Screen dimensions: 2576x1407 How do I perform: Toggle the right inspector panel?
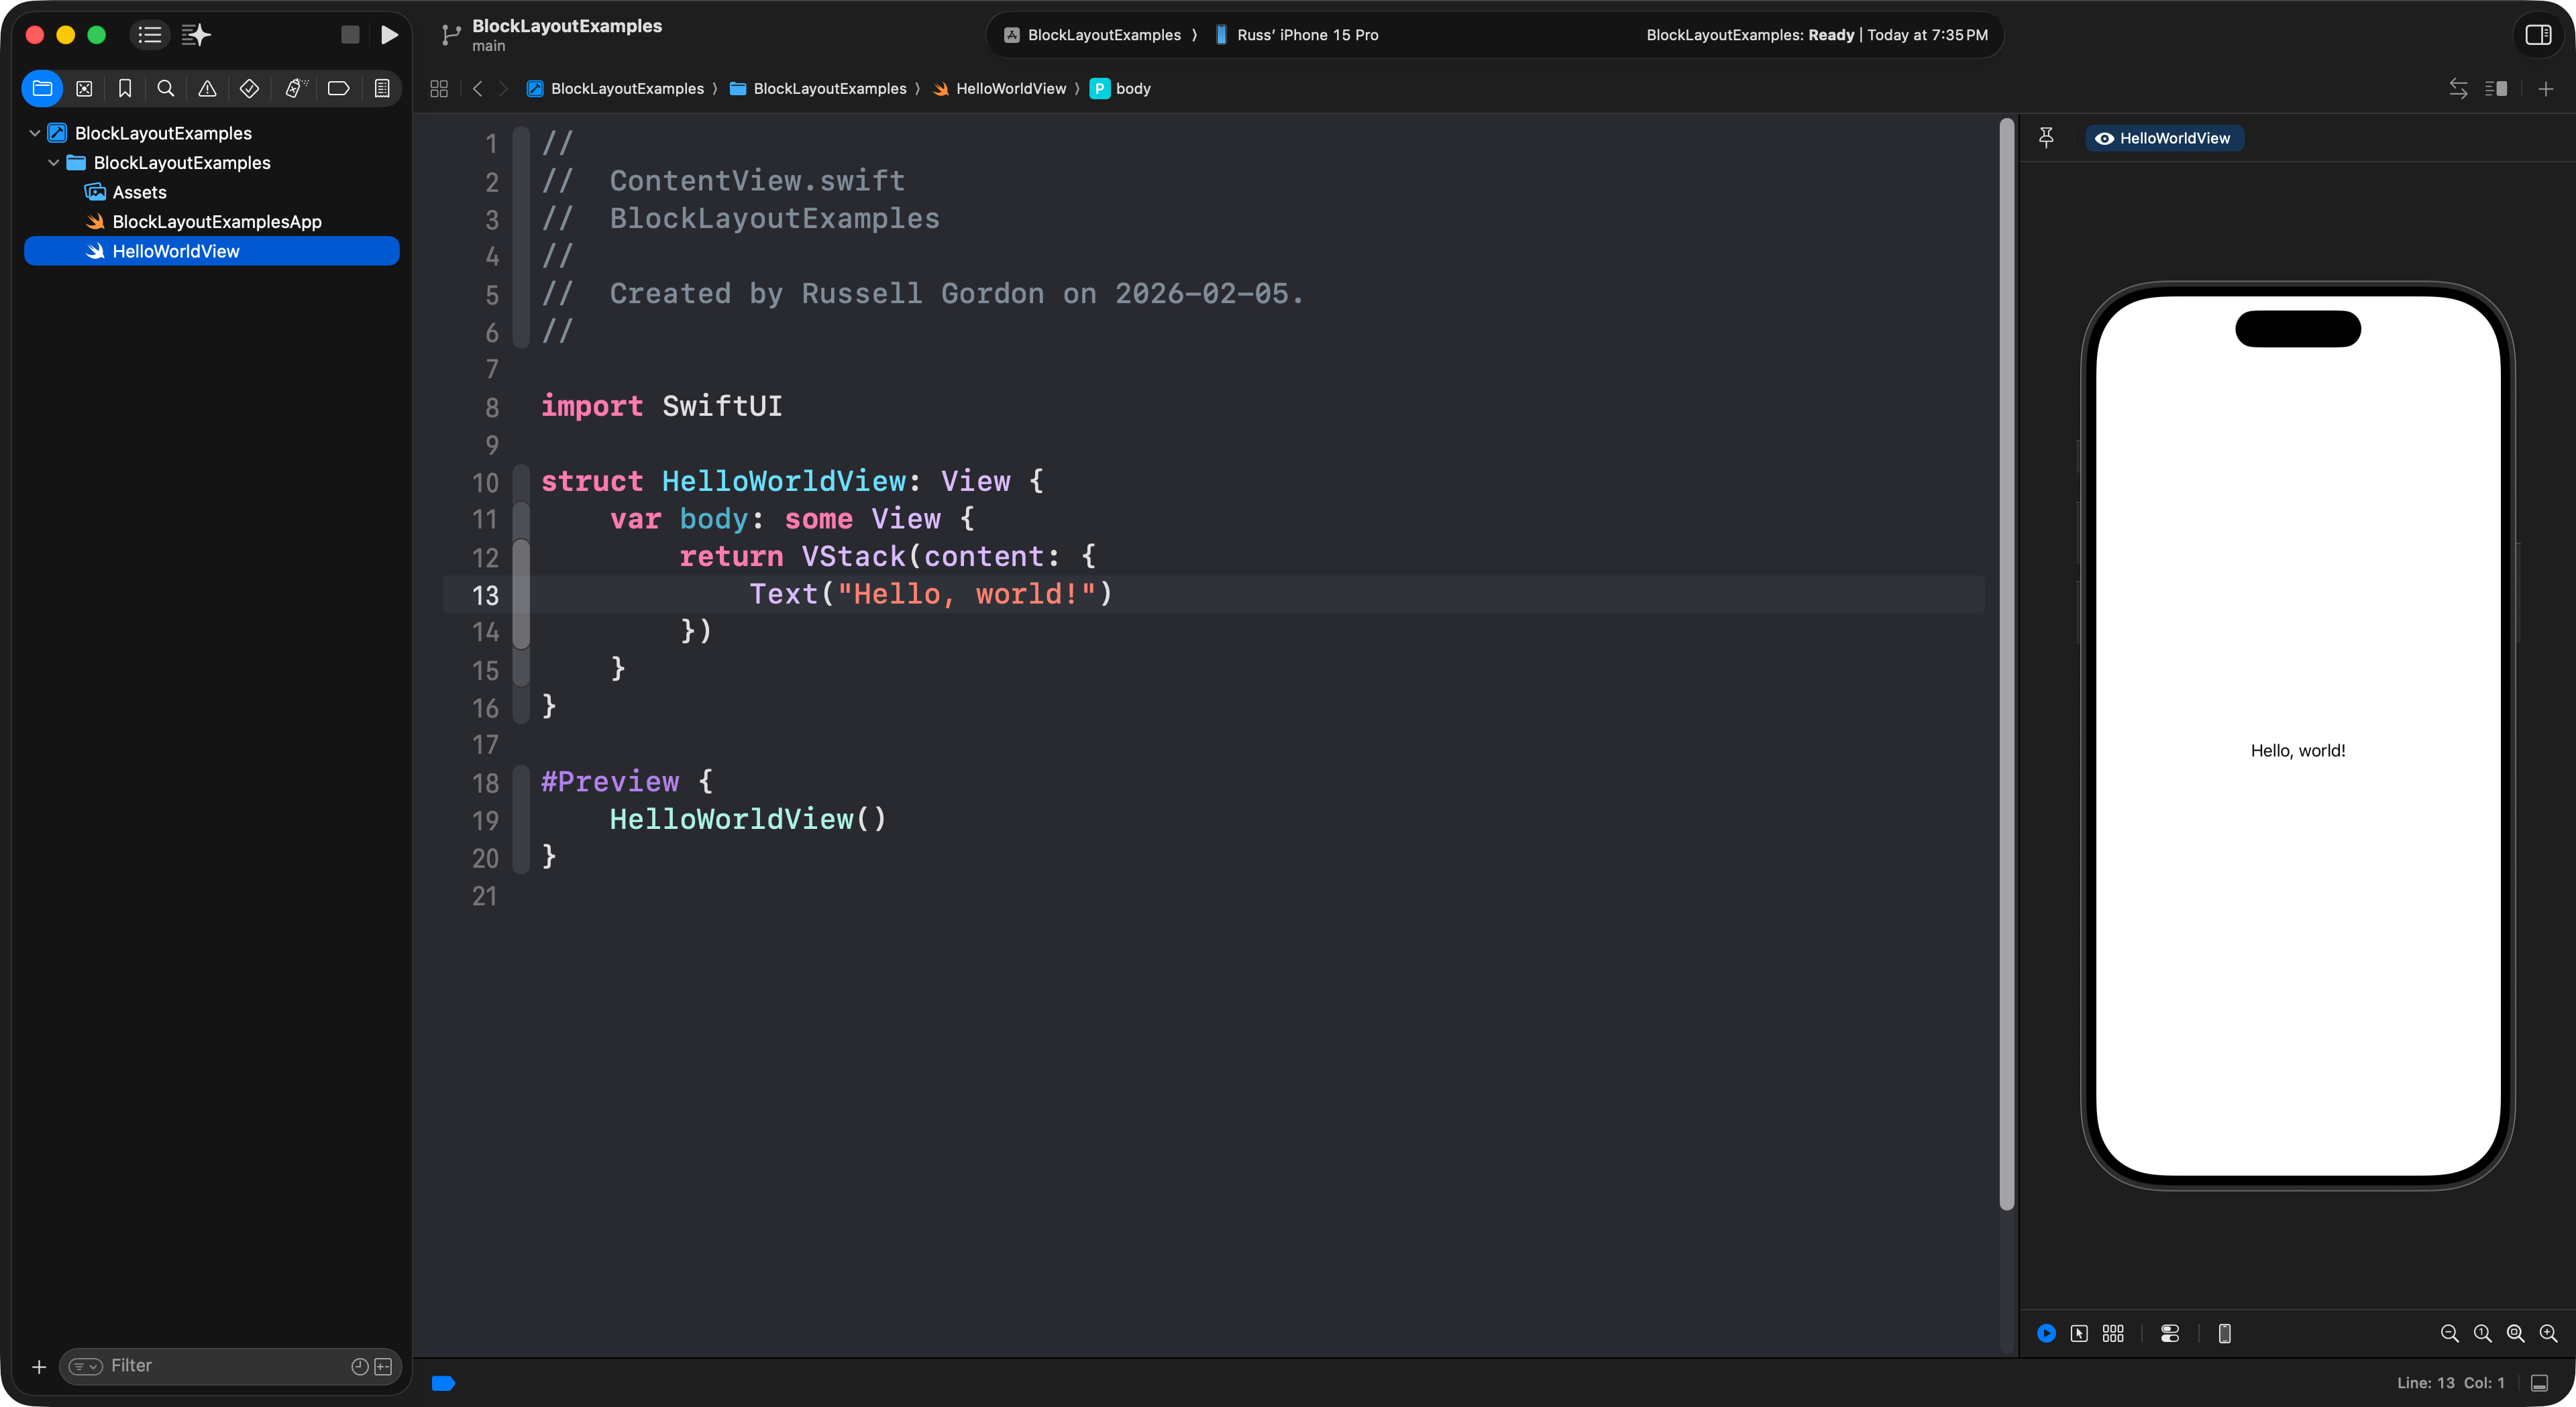coord(2538,35)
